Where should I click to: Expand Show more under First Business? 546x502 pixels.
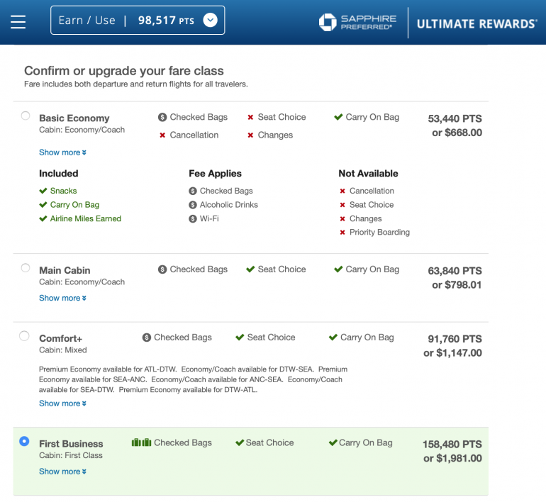(x=62, y=472)
